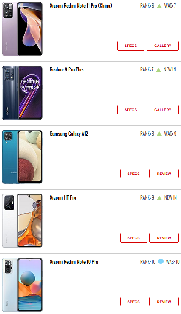Viewport: 181px width, 314px height.
Task: Open Specs for Xiaomi Redmi Note 11 Pro
Action: (131, 46)
